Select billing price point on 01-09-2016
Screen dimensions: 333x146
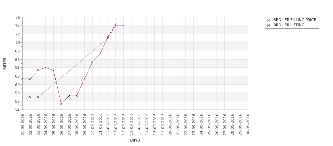[x=23, y=79]
